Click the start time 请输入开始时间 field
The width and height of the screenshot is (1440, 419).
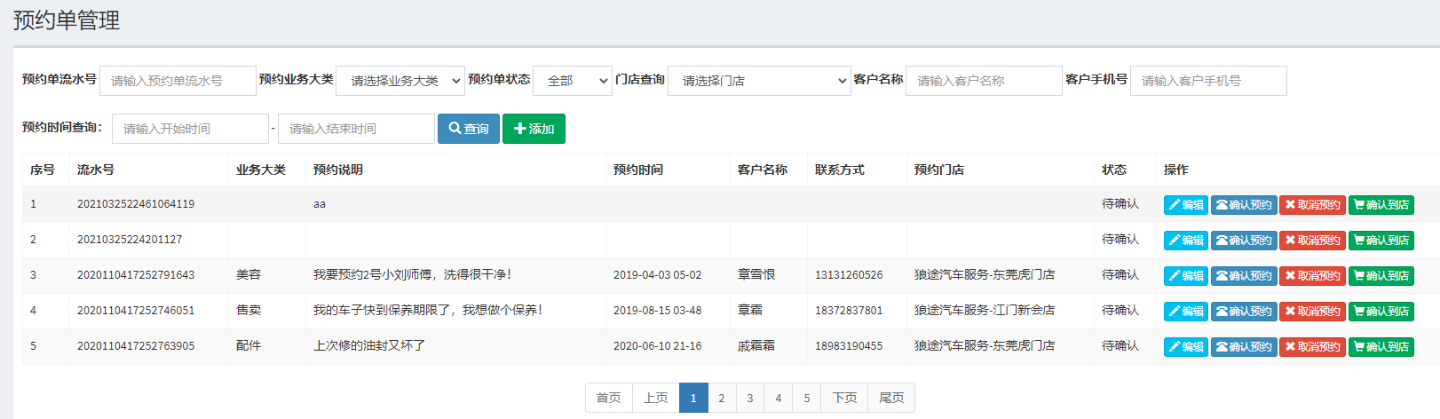[x=190, y=129]
